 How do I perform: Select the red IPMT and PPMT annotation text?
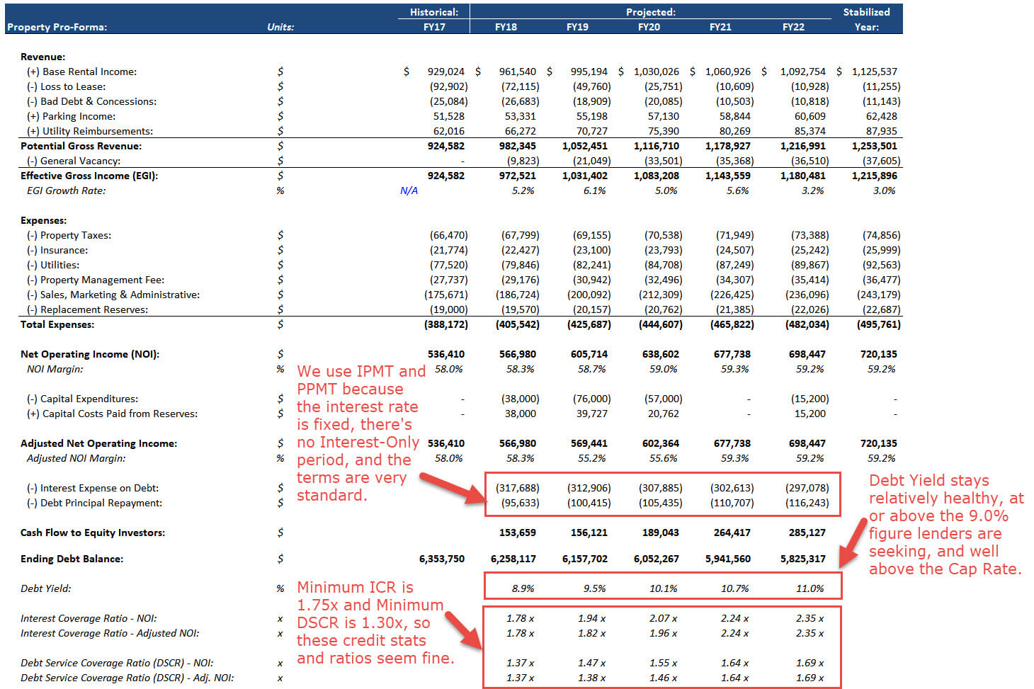[x=360, y=433]
